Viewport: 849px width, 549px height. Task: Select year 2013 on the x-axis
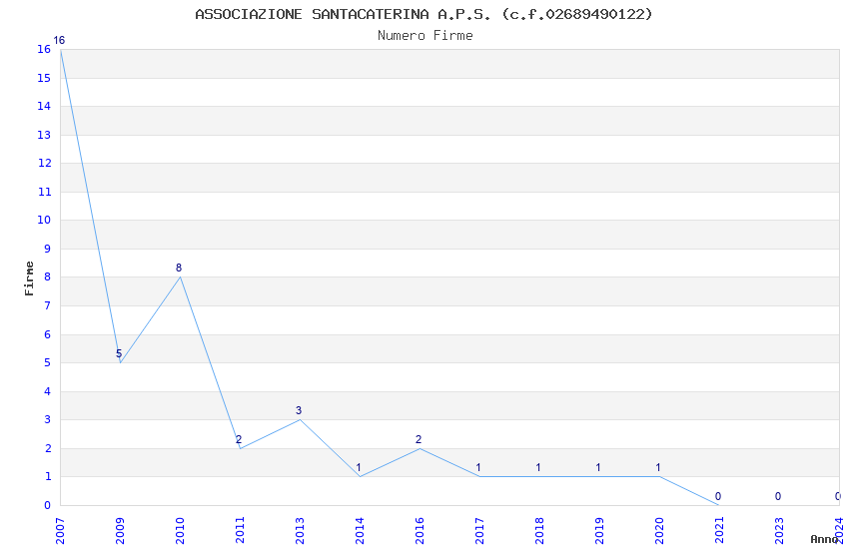point(300,530)
